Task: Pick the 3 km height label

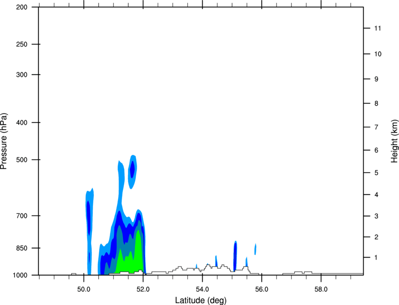Action: (376, 216)
